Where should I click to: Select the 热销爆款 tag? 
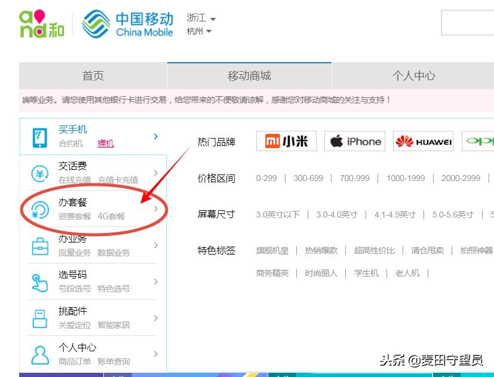point(321,250)
